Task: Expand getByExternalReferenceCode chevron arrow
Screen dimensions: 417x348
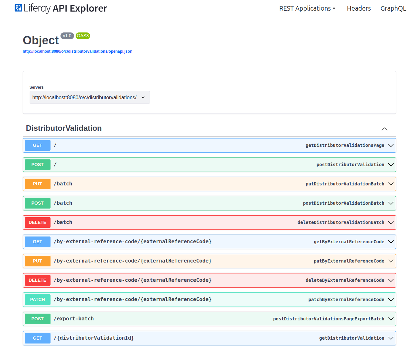Action: tap(391, 242)
